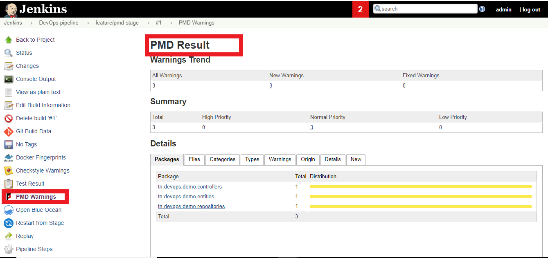Open the Normal Priority count 3 link

click(311, 128)
